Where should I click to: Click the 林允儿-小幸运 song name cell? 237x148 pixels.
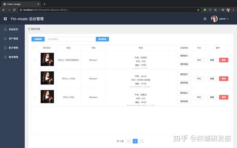pyautogui.click(x=68, y=79)
